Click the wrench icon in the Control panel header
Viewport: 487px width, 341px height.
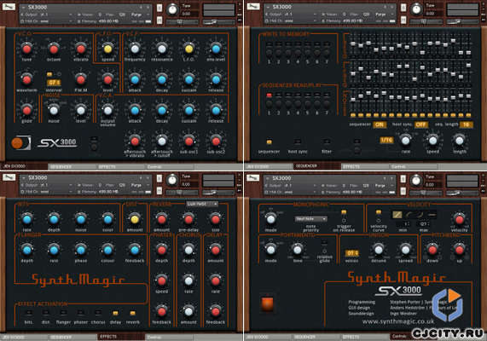tap(252, 177)
